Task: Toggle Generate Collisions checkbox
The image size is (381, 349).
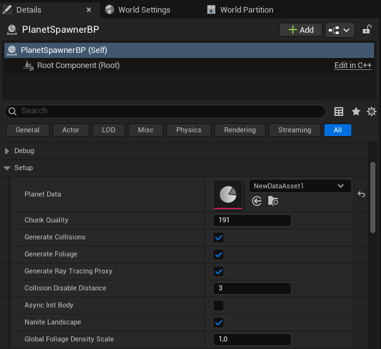Action: click(219, 237)
